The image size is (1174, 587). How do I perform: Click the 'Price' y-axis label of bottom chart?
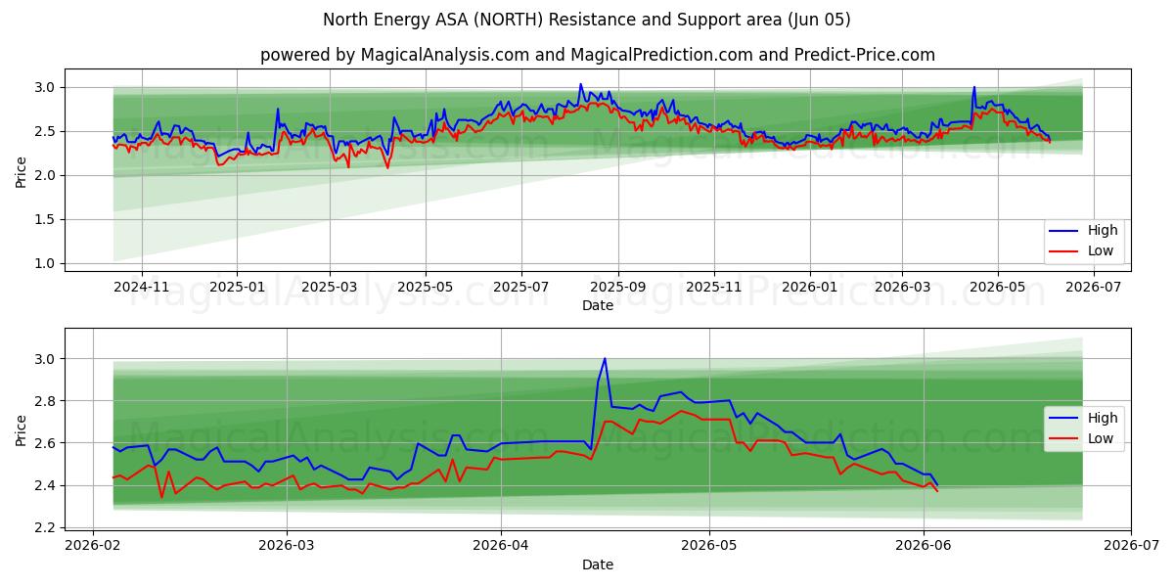click(x=22, y=429)
